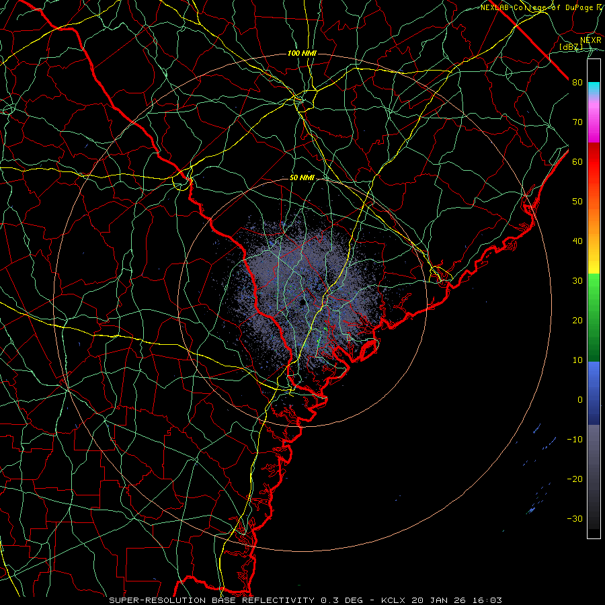The image size is (605, 605).
Task: Click the "16:03" timestamp
Action: coord(487,600)
